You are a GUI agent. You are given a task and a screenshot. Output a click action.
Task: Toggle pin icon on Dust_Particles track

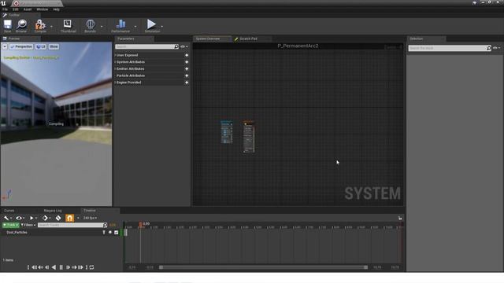point(104,233)
